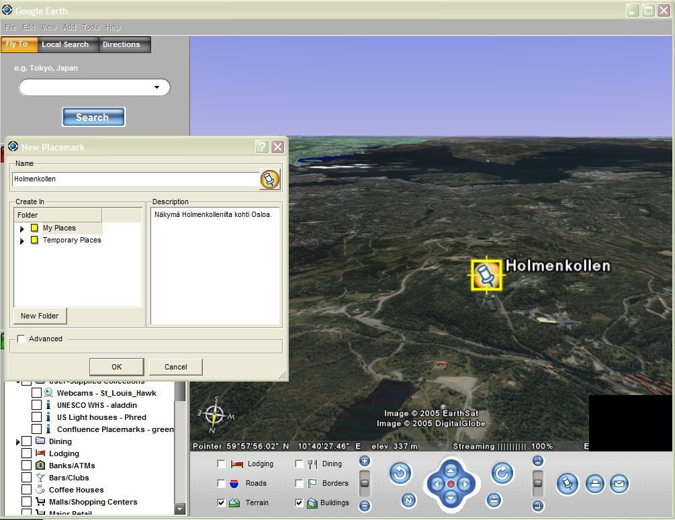675x520 pixels.
Task: Switch to the Directions tab
Action: [125, 44]
